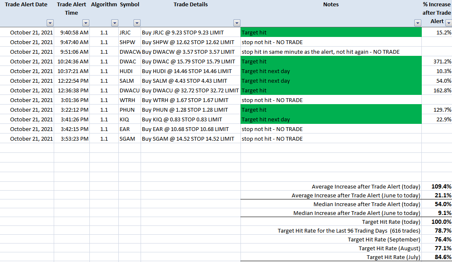Screen dimensions: 452x262
Task: Select the 'Target hit next day' note for HUDI
Action: [x=331, y=71]
